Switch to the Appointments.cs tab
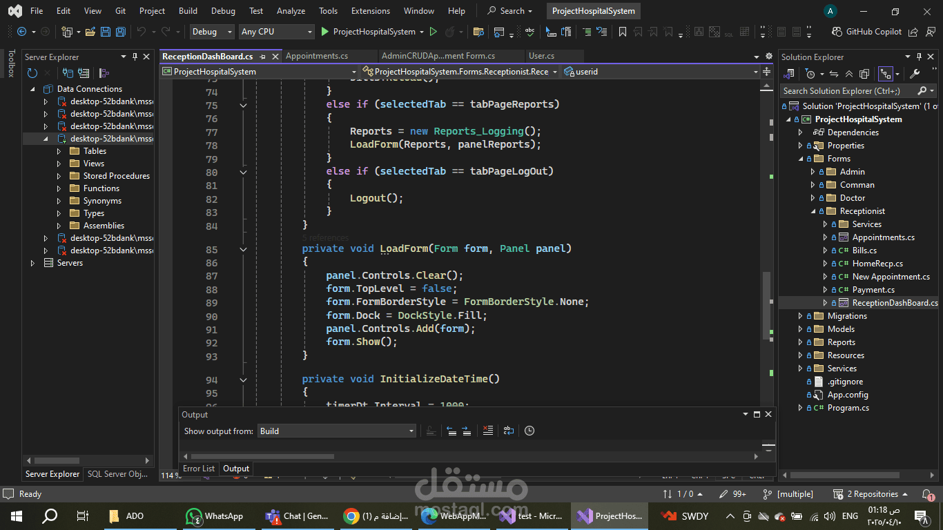Image resolution: width=943 pixels, height=530 pixels. click(x=317, y=56)
